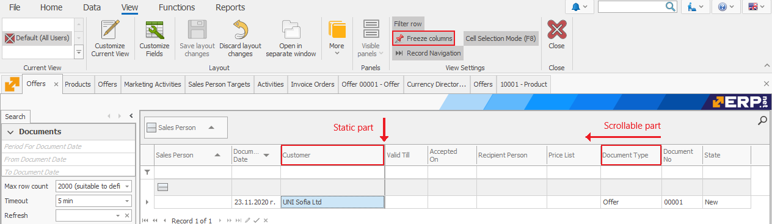Open the Offer 00001 - Offer tab
The width and height of the screenshot is (772, 224).
371,84
